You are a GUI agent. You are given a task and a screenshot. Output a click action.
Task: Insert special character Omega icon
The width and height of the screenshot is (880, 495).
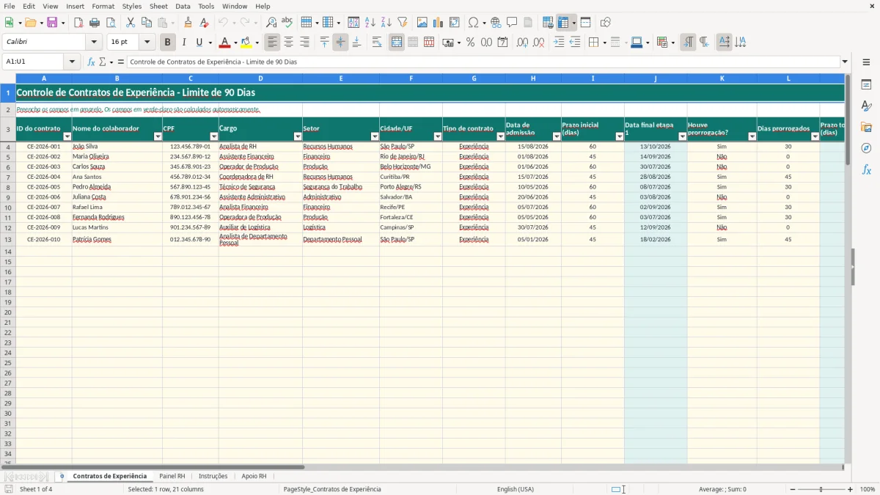tap(473, 23)
